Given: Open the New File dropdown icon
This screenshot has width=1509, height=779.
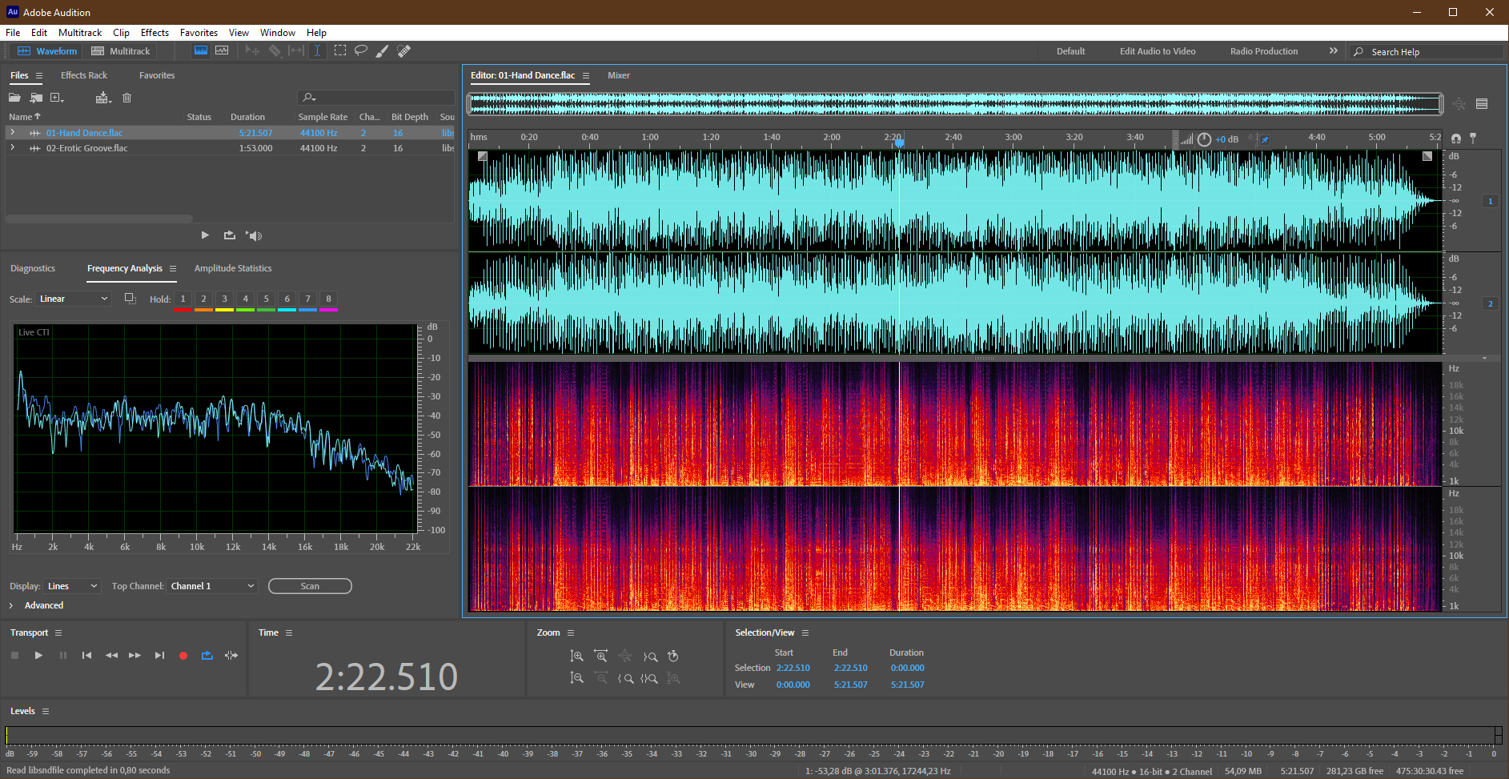Looking at the screenshot, I should coord(57,98).
